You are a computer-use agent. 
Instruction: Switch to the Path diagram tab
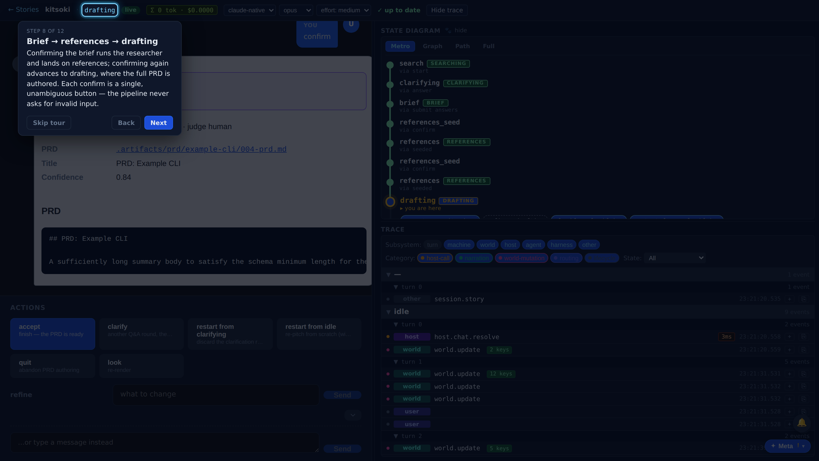tap(462, 46)
